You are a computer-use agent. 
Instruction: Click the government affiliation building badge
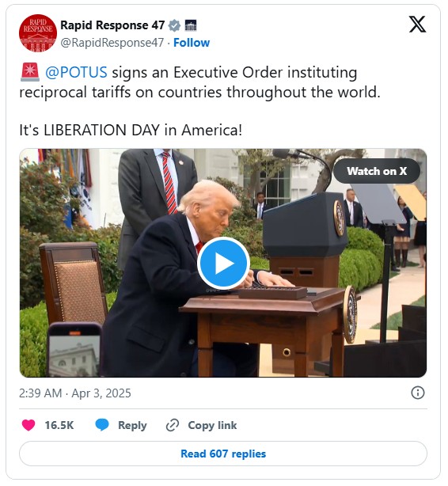pyautogui.click(x=191, y=25)
